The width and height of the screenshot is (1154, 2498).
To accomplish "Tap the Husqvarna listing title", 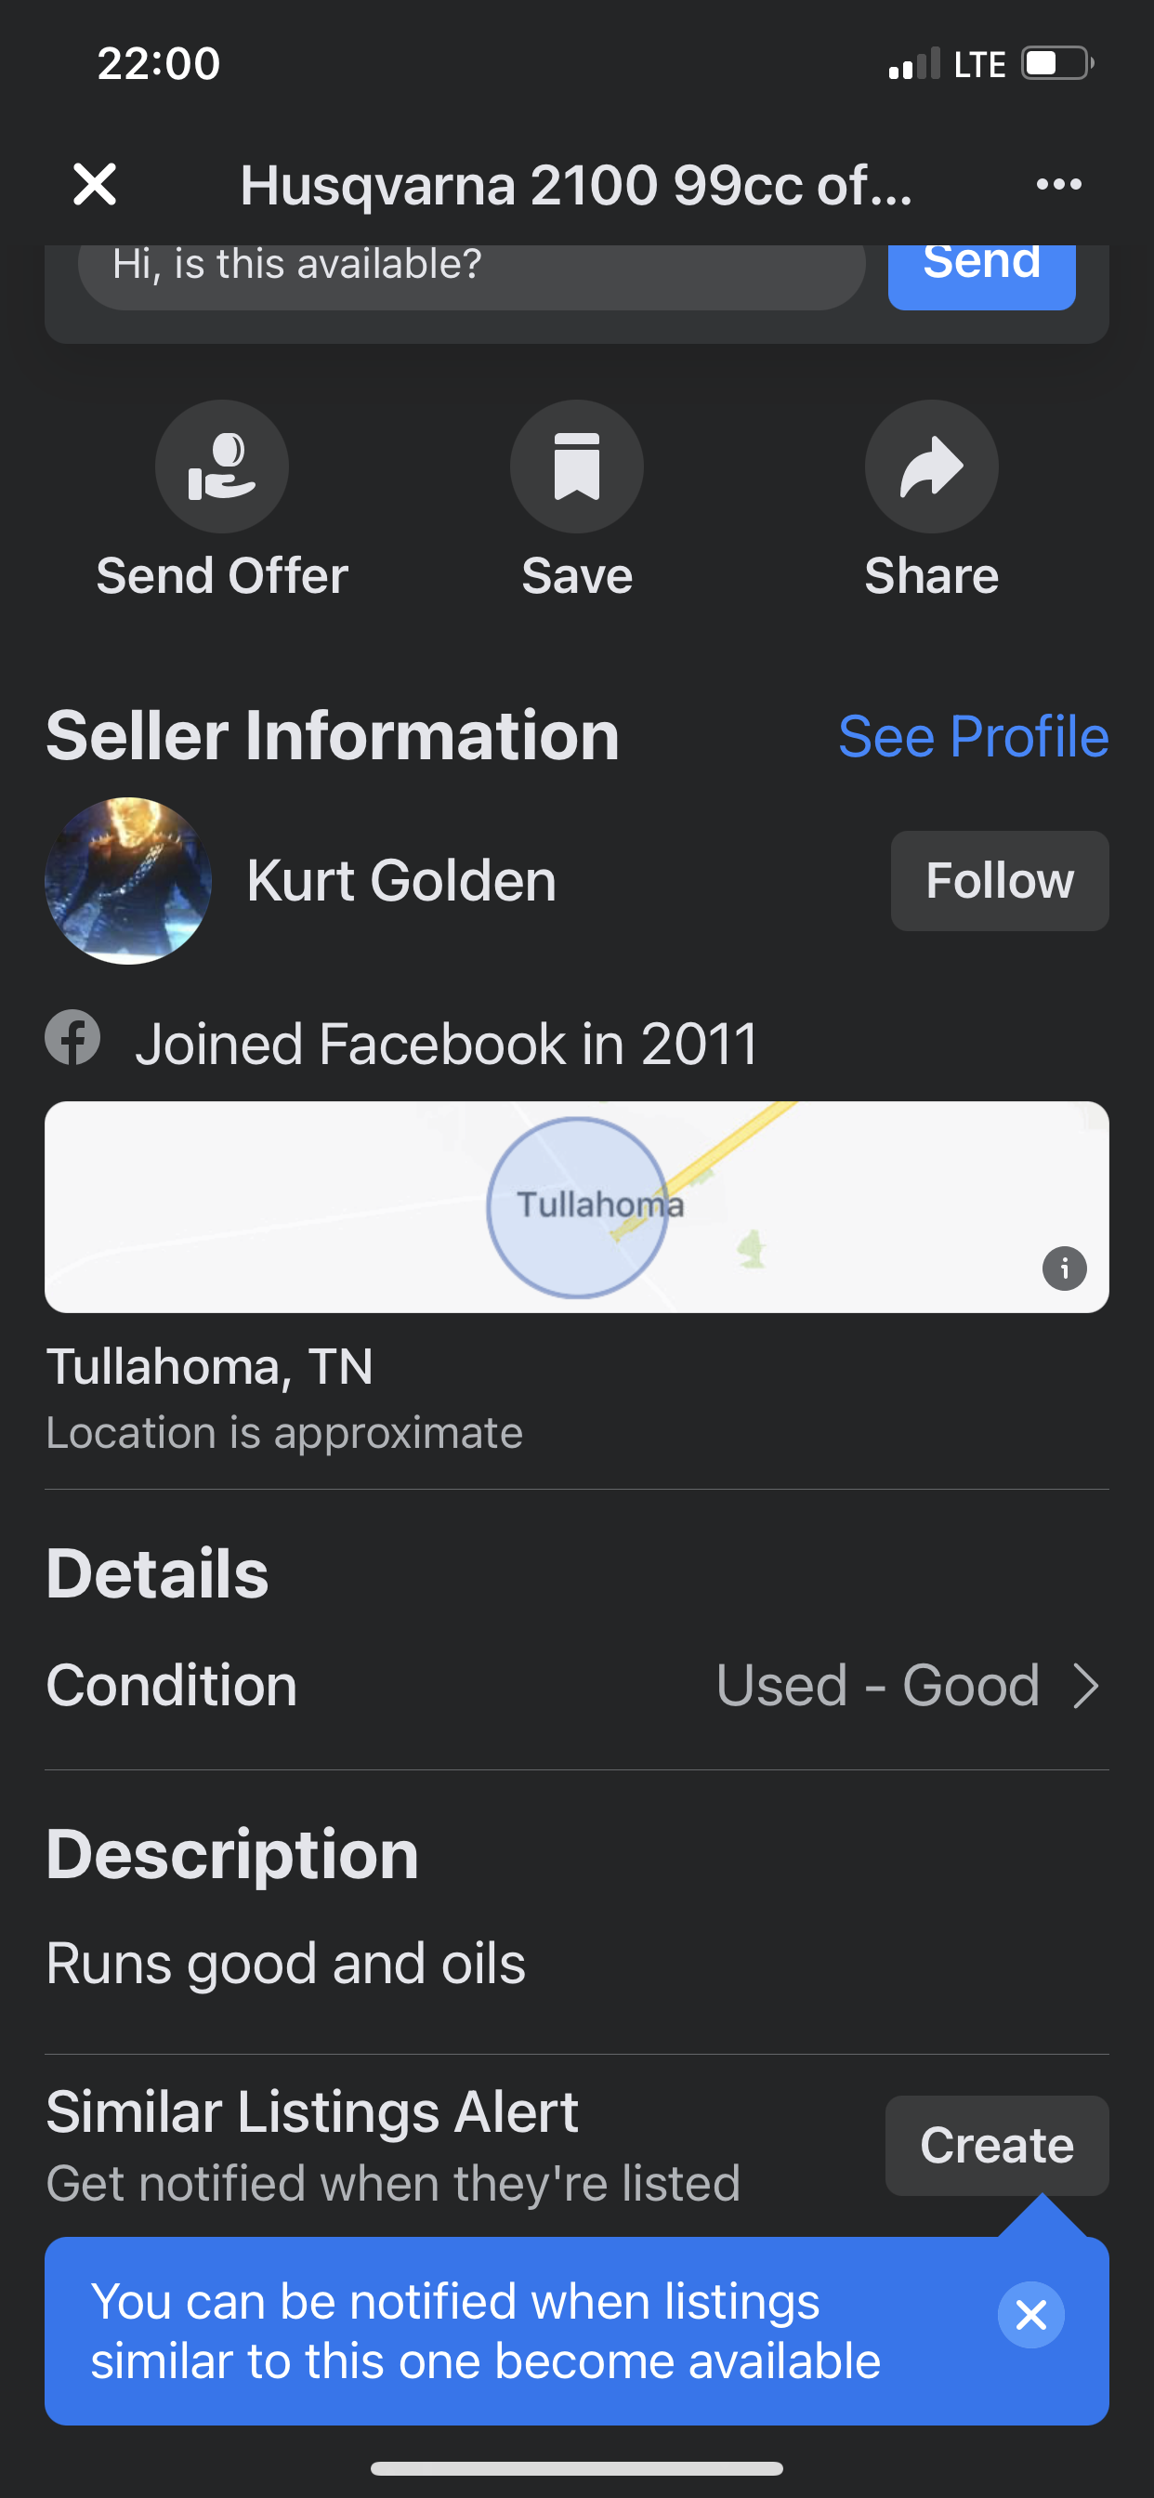I will pyautogui.click(x=576, y=184).
